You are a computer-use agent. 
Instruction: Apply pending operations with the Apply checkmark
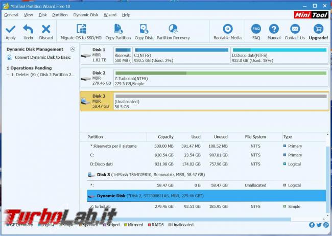(10, 32)
